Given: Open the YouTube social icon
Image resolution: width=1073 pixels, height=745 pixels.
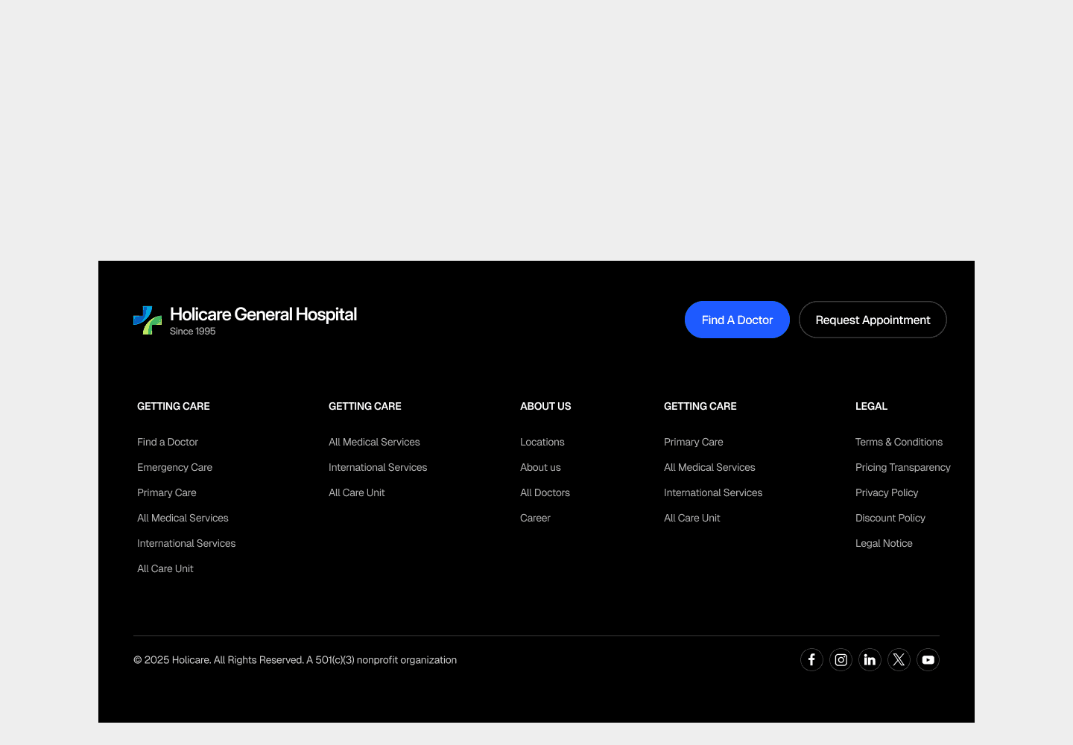Looking at the screenshot, I should tap(928, 659).
